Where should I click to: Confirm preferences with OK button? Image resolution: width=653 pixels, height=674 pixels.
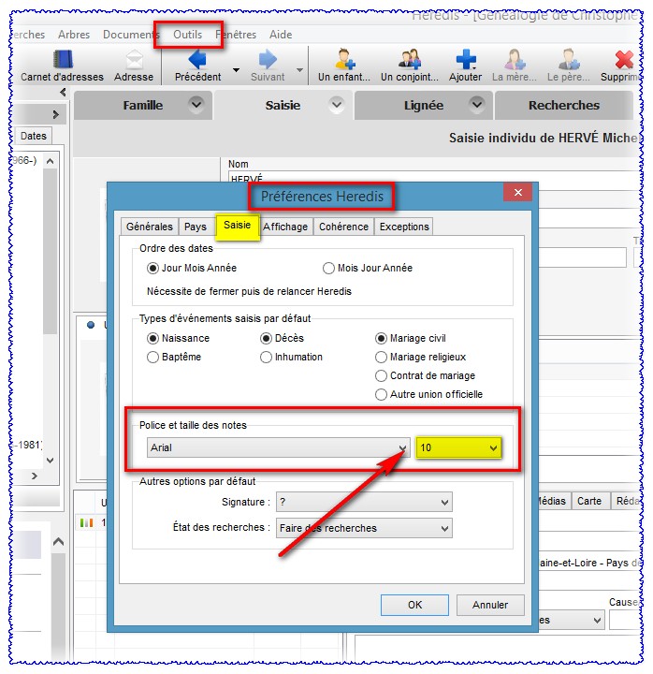point(414,605)
